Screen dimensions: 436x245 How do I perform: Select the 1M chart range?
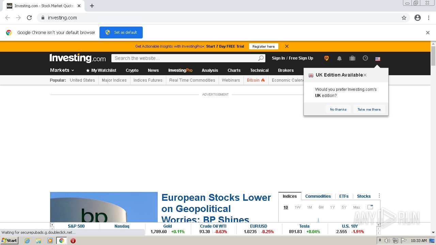tap(309, 207)
